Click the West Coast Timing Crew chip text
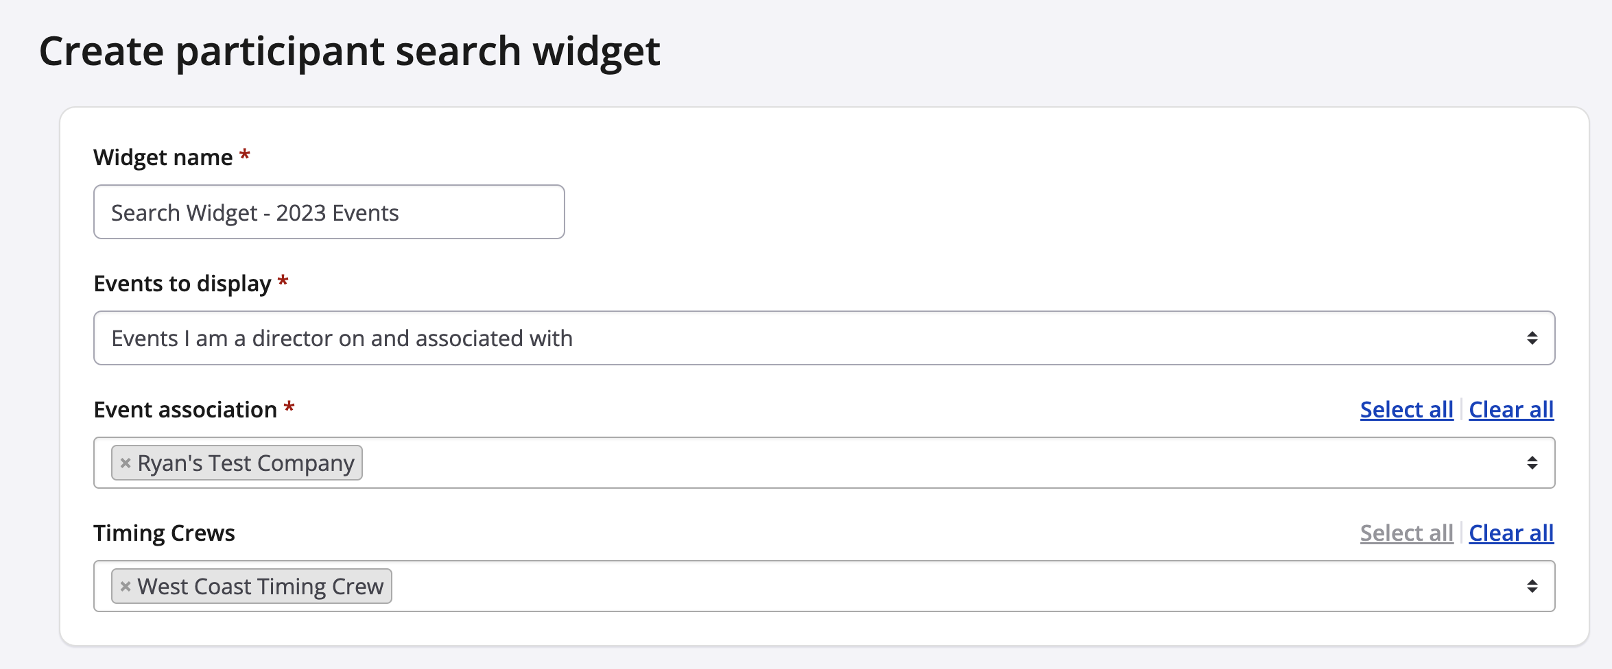 (x=261, y=587)
